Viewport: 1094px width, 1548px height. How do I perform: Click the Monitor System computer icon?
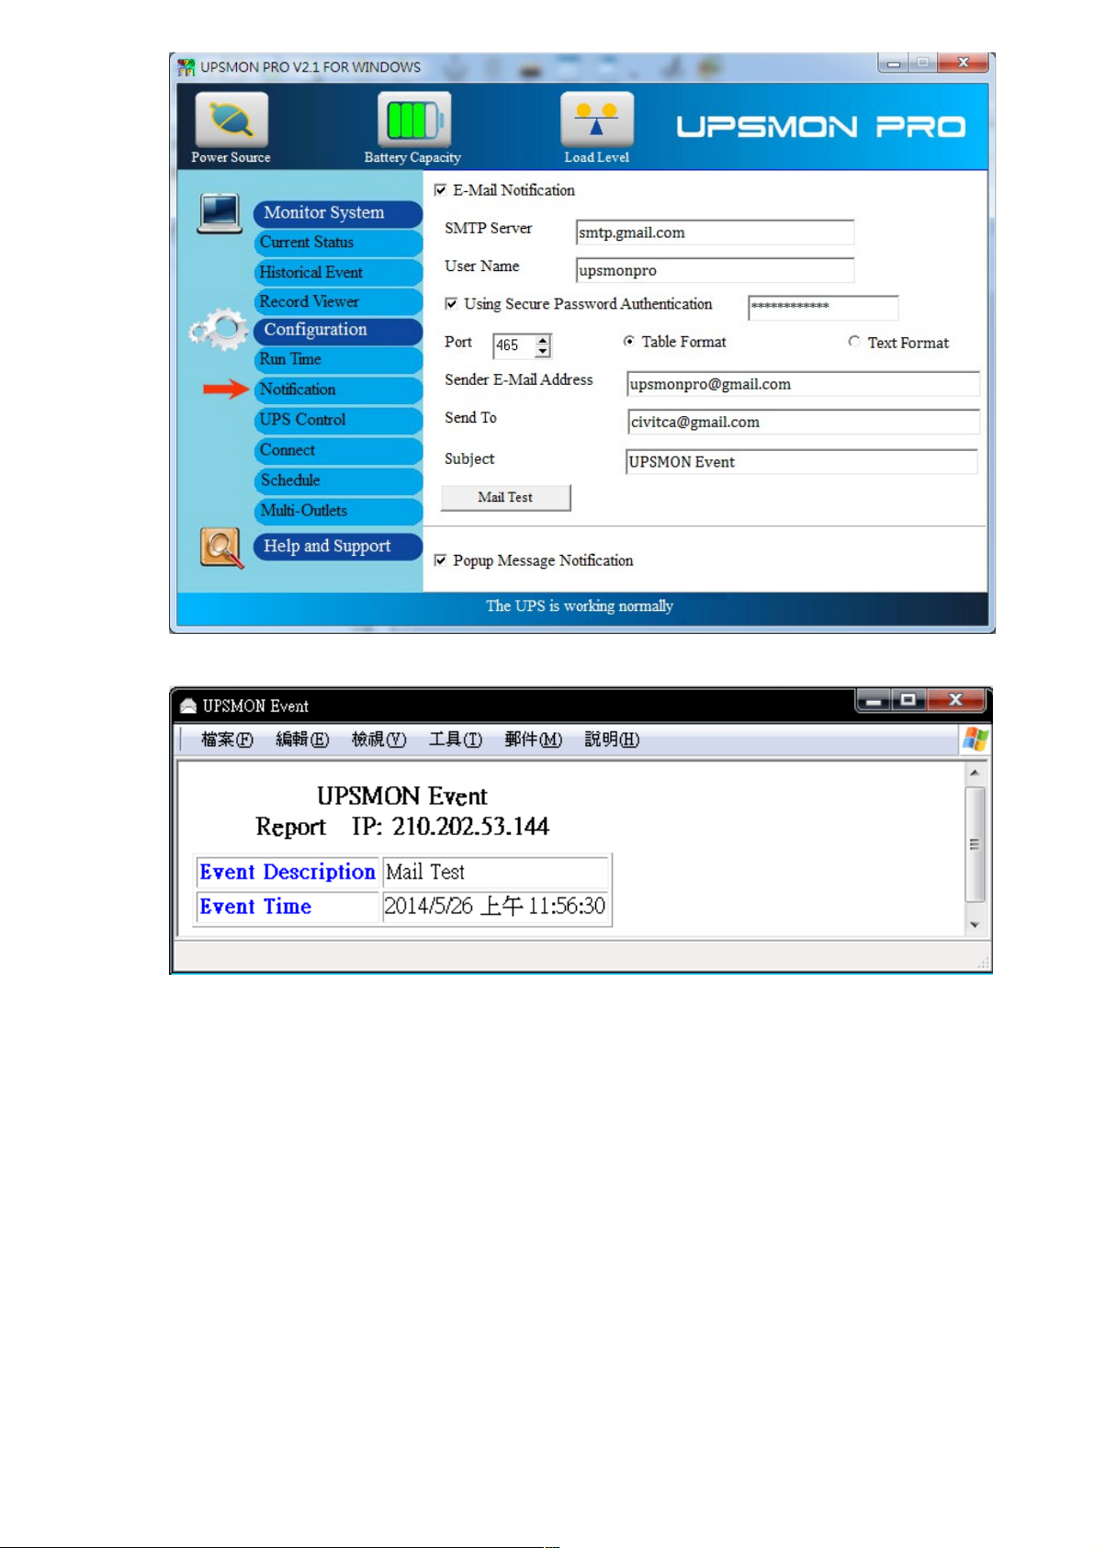(220, 213)
